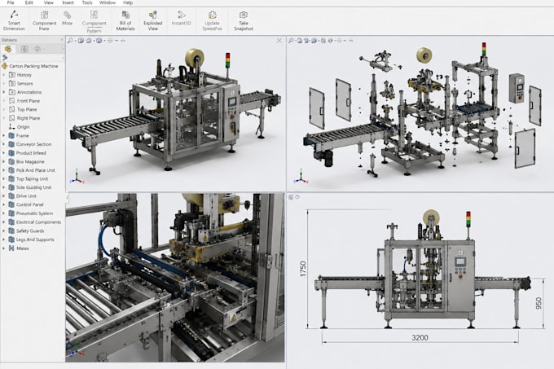Open the Window menu
The image size is (554, 369).
pos(108,2)
